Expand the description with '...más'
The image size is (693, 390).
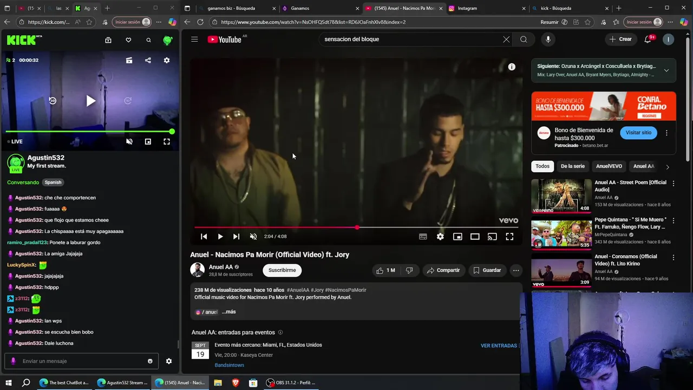(228, 312)
